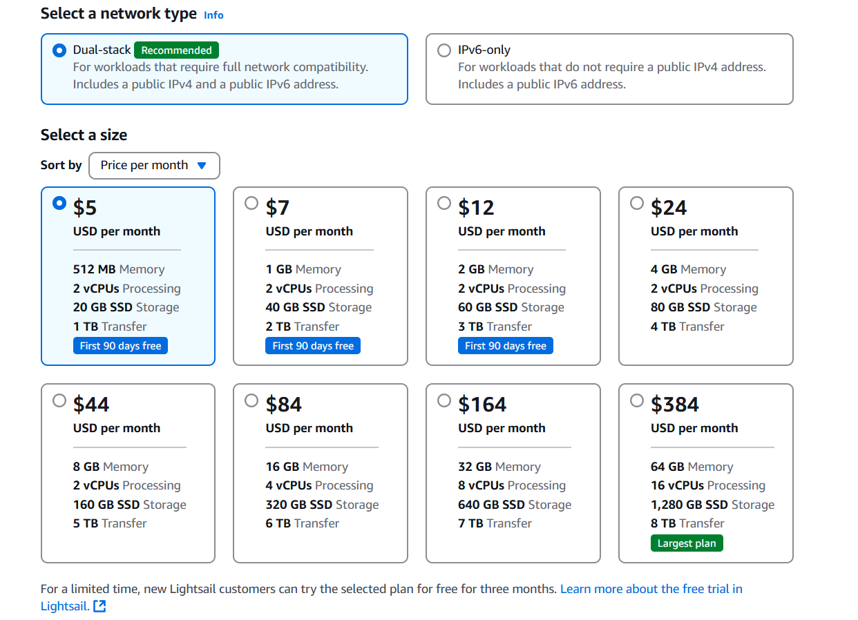Select the $24 per month plan
858x620 pixels.
(x=637, y=204)
